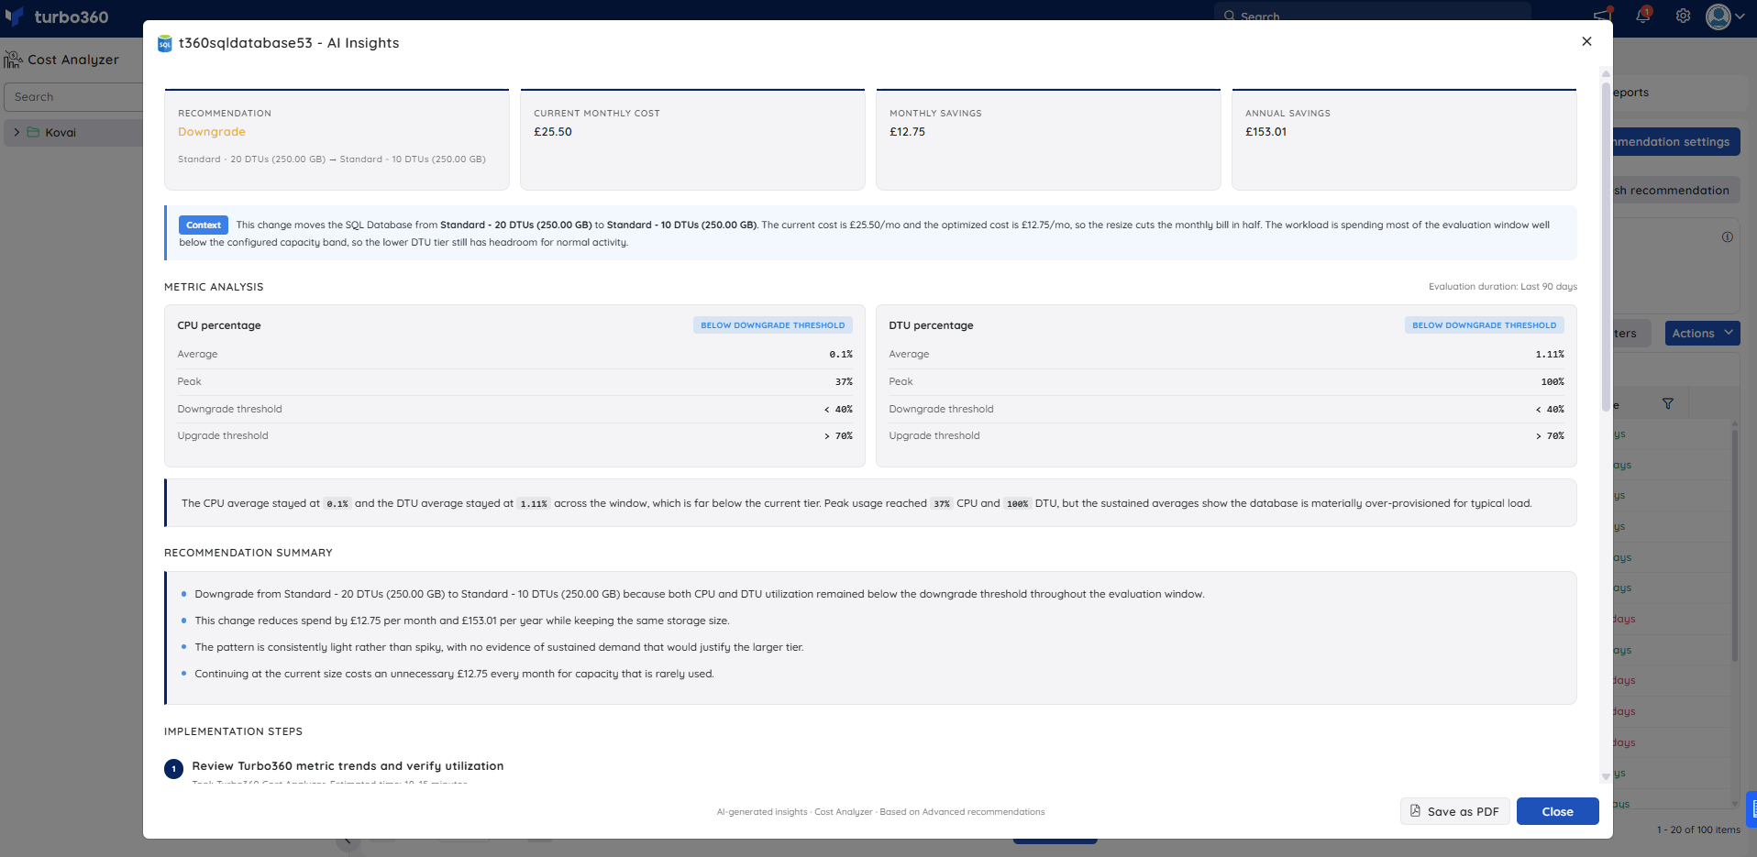Click Refresh recommendation button behind dialog
Screen dimensions: 1757x857
pyautogui.click(x=1676, y=190)
